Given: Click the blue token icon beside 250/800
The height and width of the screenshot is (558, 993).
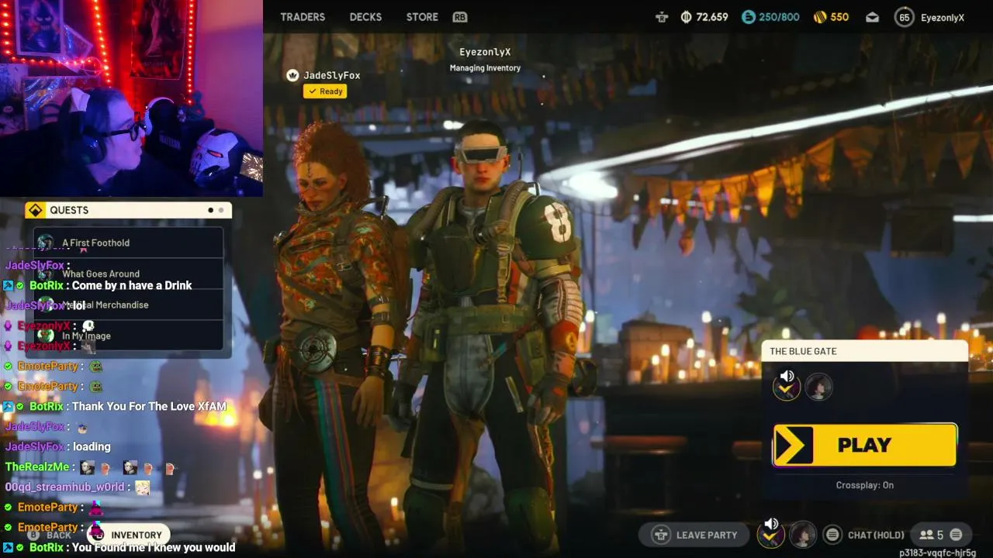Looking at the screenshot, I should (x=748, y=17).
